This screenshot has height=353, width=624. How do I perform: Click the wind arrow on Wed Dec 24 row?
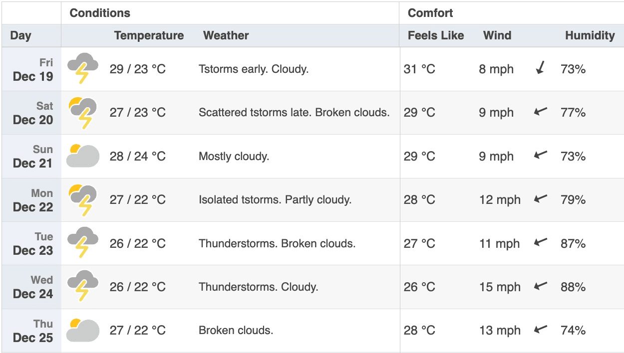(541, 286)
